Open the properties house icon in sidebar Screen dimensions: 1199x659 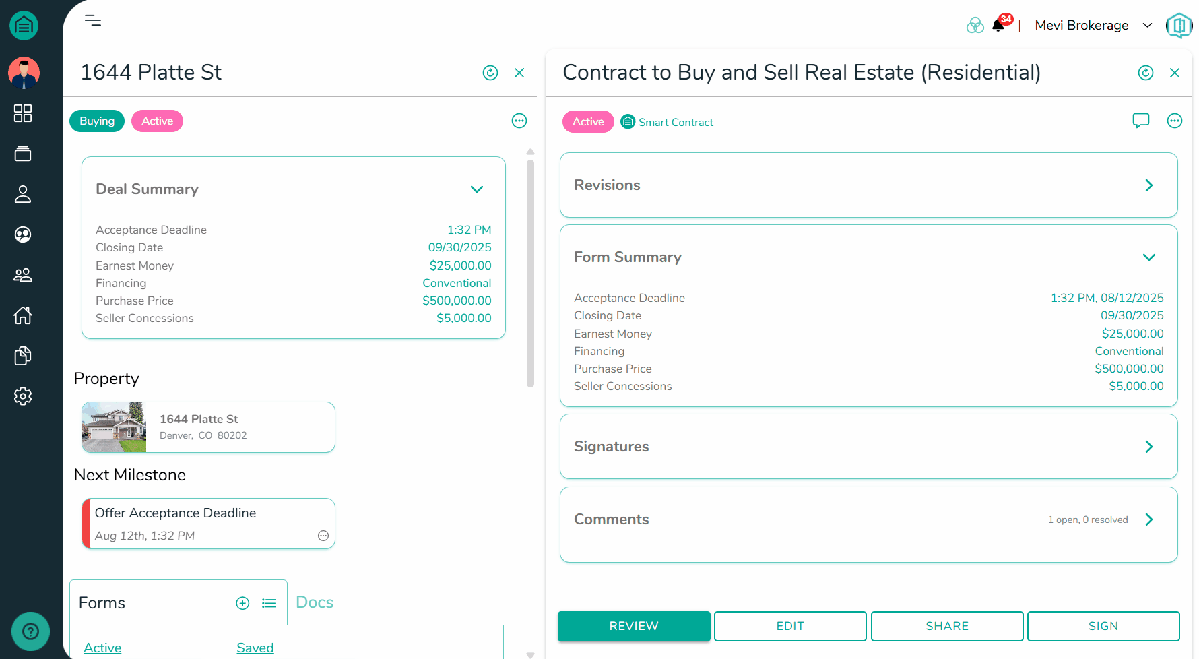pos(23,315)
